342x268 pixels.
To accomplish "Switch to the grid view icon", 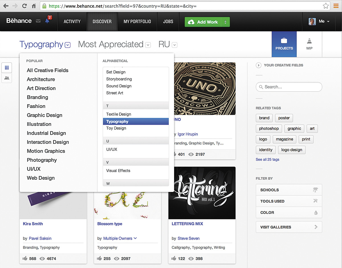I will pyautogui.click(x=7, y=68).
